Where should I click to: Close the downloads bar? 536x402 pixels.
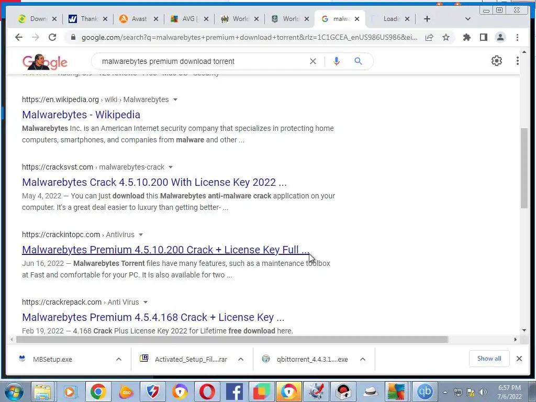(519, 359)
